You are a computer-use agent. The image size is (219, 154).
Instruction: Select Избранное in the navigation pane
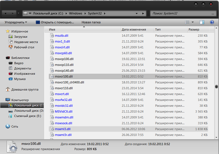click(20, 31)
